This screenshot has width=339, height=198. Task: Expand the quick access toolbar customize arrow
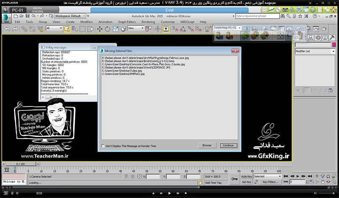[88, 16]
